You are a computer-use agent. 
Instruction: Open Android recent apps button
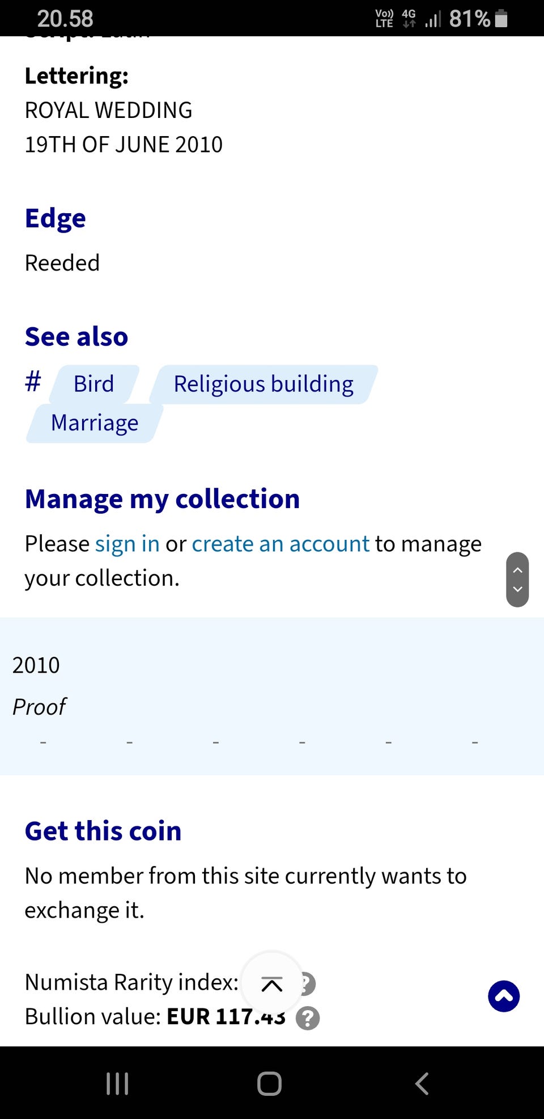(117, 1084)
